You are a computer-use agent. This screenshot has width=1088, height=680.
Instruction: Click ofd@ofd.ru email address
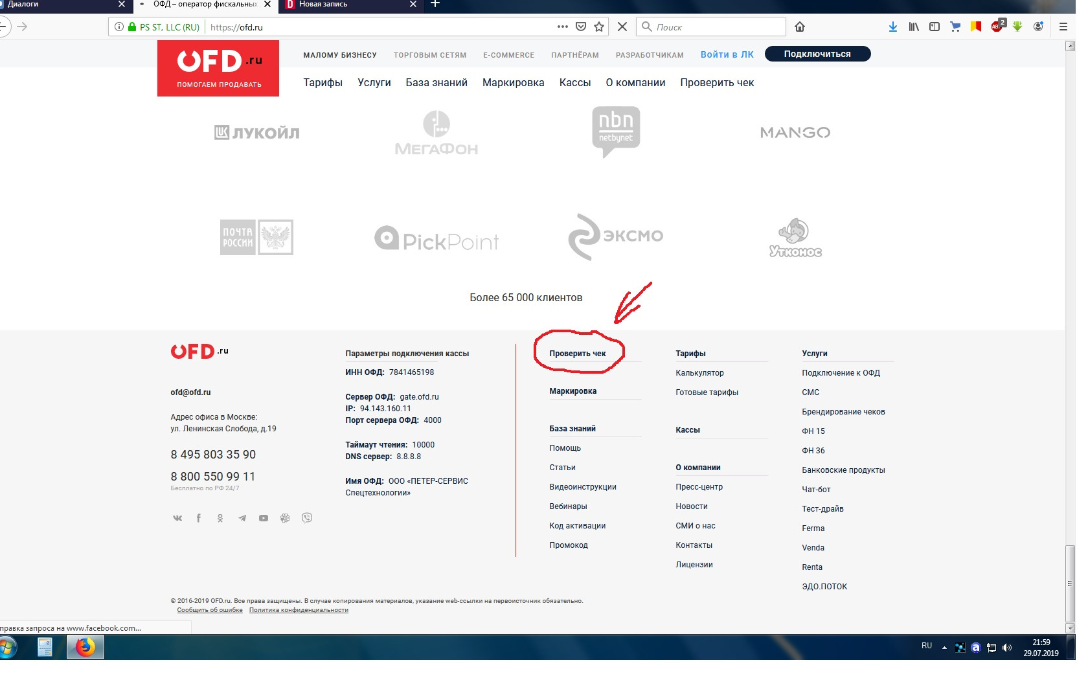pos(190,392)
